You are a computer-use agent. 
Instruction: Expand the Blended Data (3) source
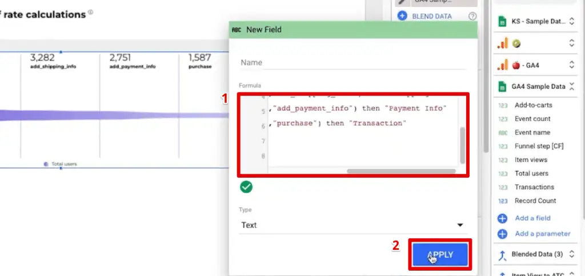tap(571, 254)
